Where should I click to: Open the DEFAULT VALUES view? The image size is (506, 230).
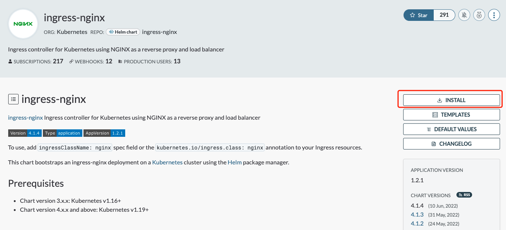[x=451, y=129]
